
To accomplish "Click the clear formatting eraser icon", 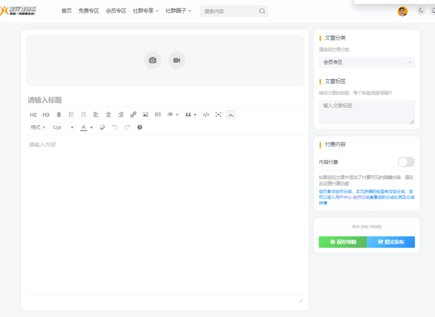I will pos(102,127).
